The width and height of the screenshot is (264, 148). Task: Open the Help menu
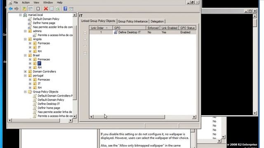[x=59, y=2]
